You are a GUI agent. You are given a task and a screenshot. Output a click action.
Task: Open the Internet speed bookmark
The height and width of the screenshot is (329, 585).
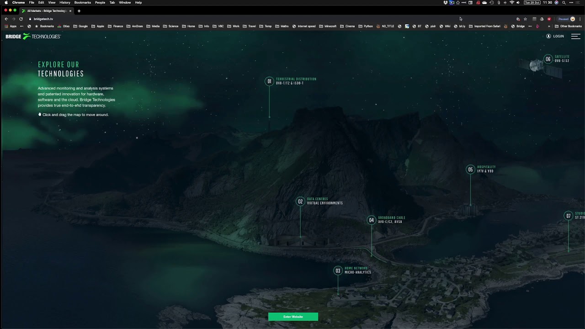point(304,26)
